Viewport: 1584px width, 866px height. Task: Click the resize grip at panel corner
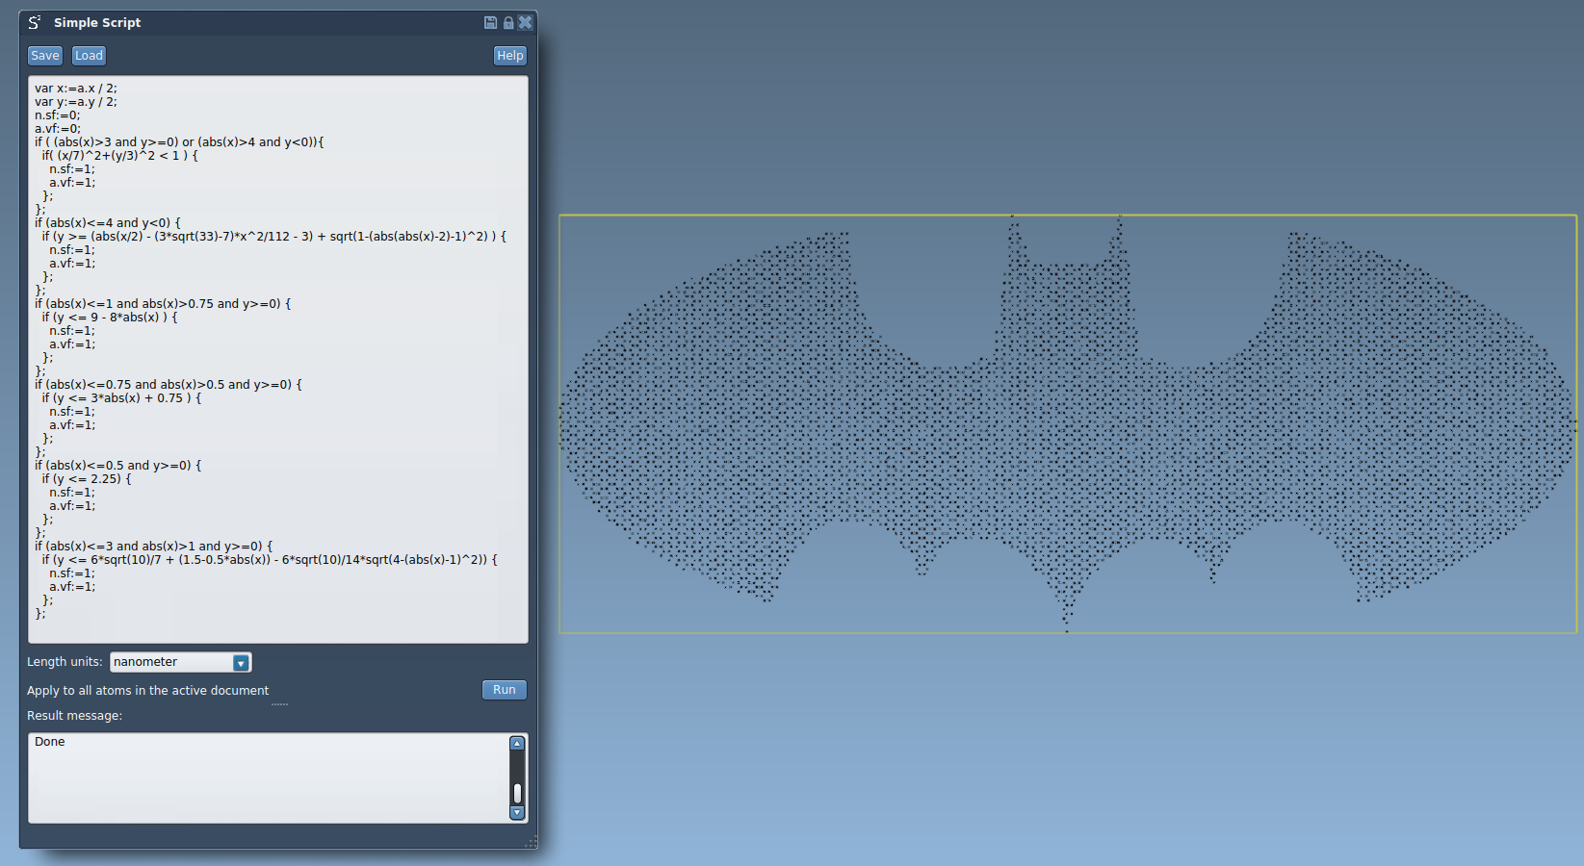531,843
